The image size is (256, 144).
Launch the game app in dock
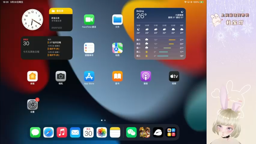pos(145,132)
